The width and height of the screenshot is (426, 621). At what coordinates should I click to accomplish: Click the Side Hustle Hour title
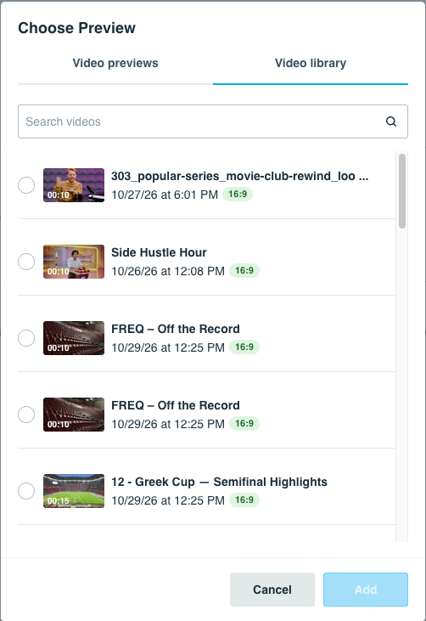coord(159,252)
